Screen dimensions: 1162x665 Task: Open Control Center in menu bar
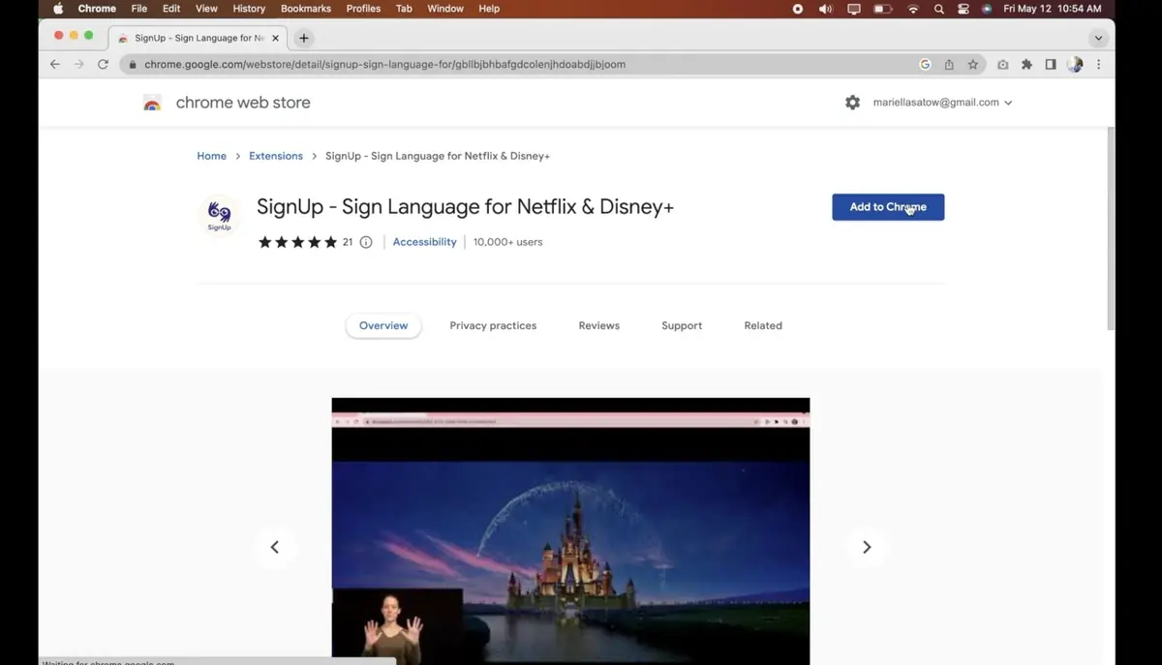963,9
